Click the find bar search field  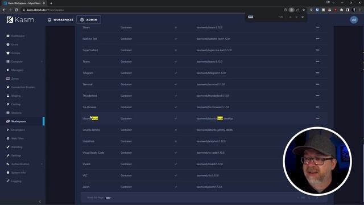tap(262, 17)
